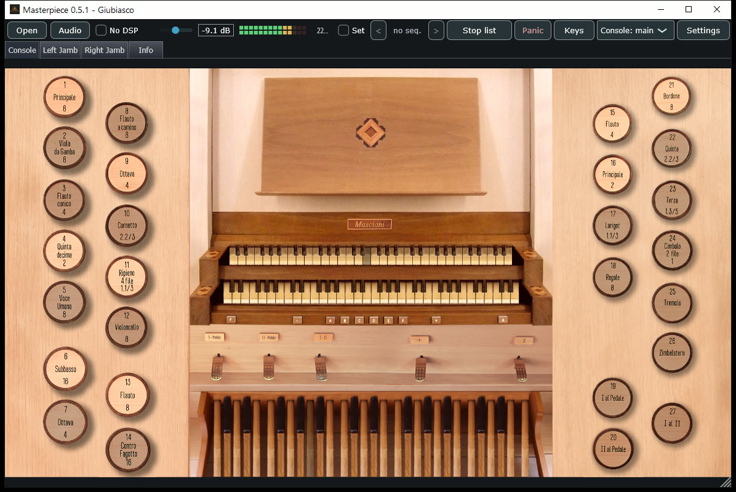
Task: Toggle stop 12 Violoncello 8
Action: tap(127, 327)
